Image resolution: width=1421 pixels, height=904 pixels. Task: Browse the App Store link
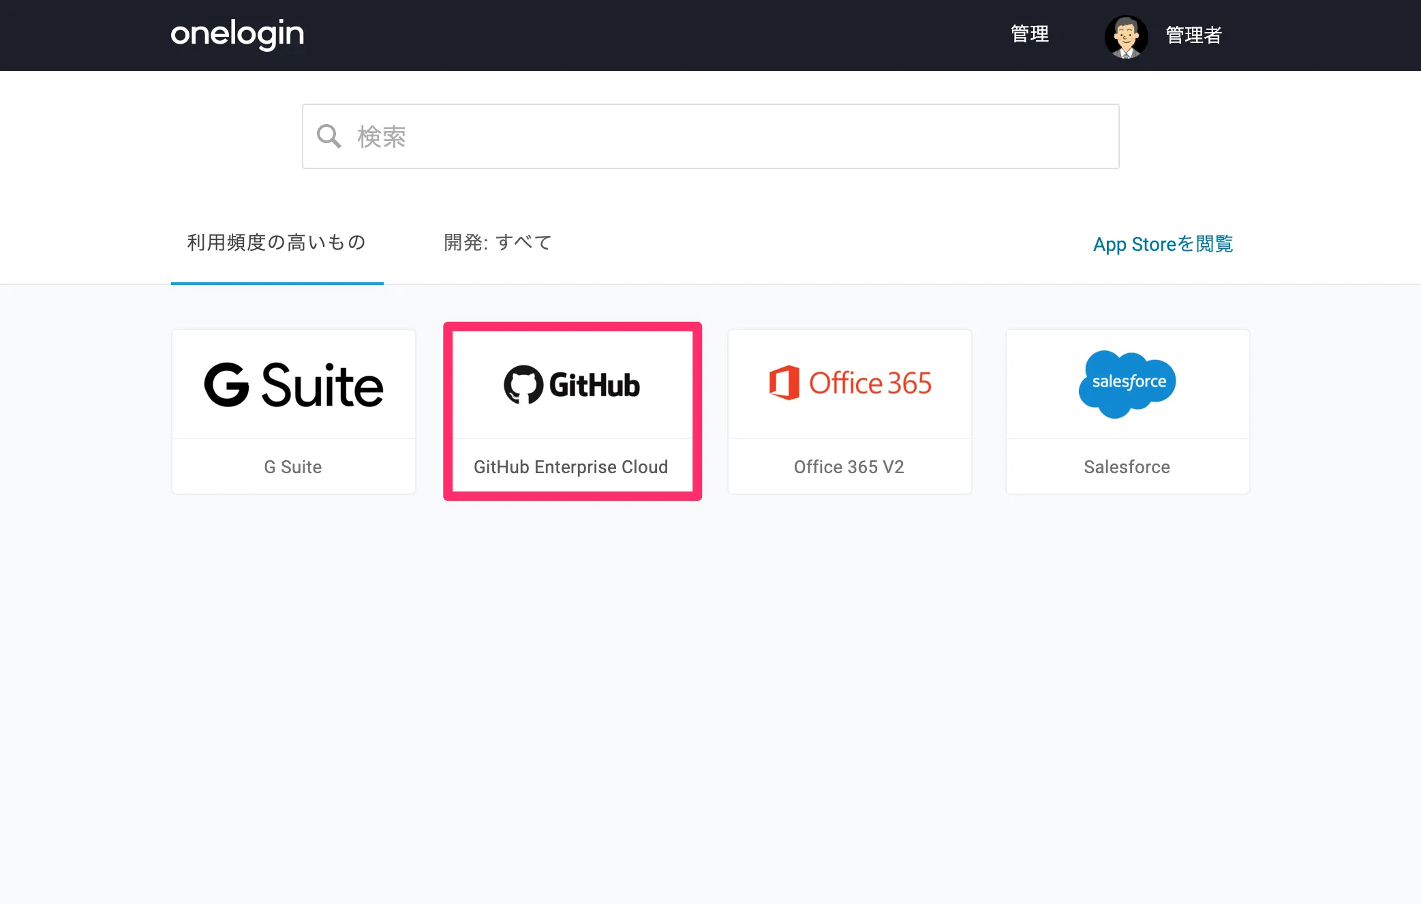point(1163,244)
